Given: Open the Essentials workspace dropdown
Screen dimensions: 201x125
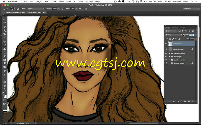Looking at the screenshot, I should coord(191,9).
